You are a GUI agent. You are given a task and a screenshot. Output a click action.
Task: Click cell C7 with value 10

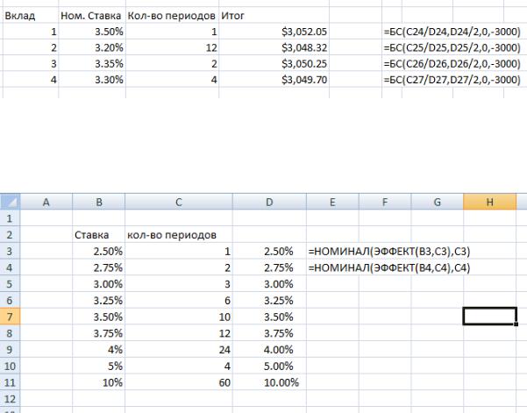coord(179,317)
